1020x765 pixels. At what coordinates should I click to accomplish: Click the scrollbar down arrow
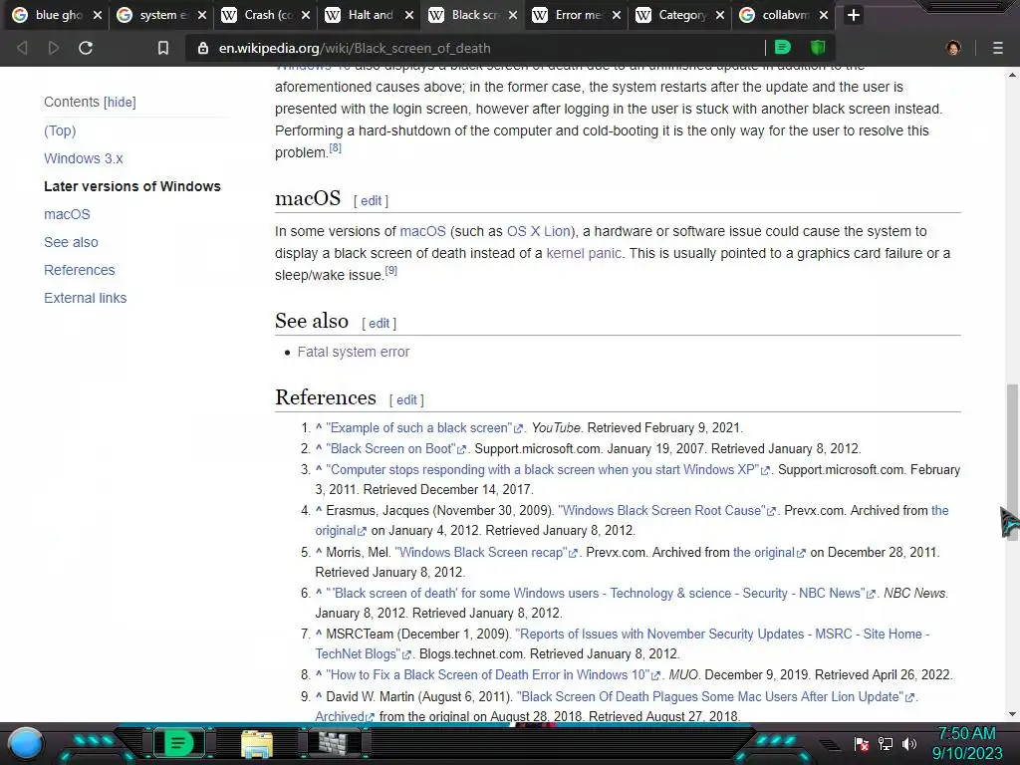pos(1012,714)
